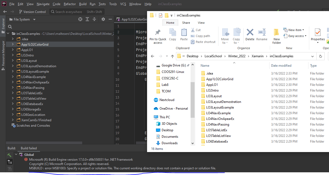Click the Rider forward navigation arrow

pyautogui.click(x=12, y=12)
